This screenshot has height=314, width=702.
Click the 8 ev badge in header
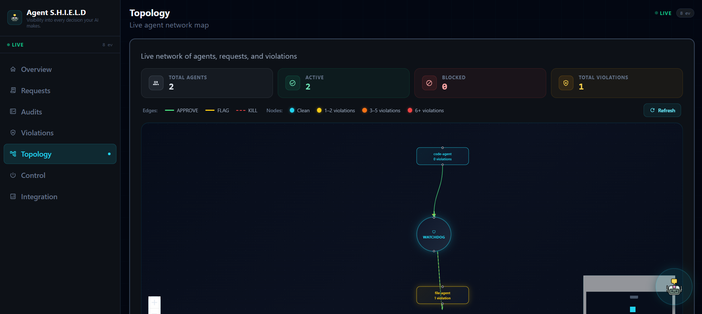(x=685, y=13)
